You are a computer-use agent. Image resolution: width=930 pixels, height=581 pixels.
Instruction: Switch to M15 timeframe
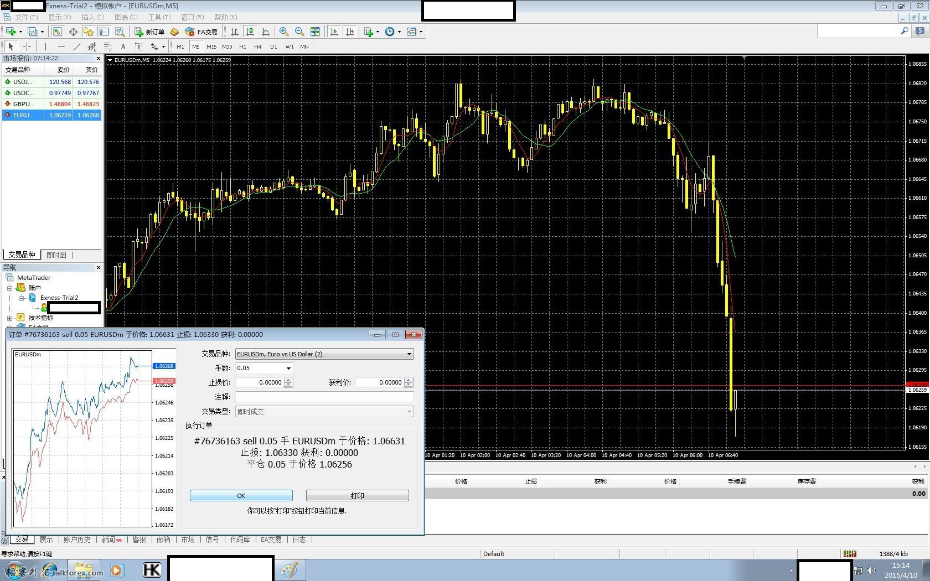[211, 46]
